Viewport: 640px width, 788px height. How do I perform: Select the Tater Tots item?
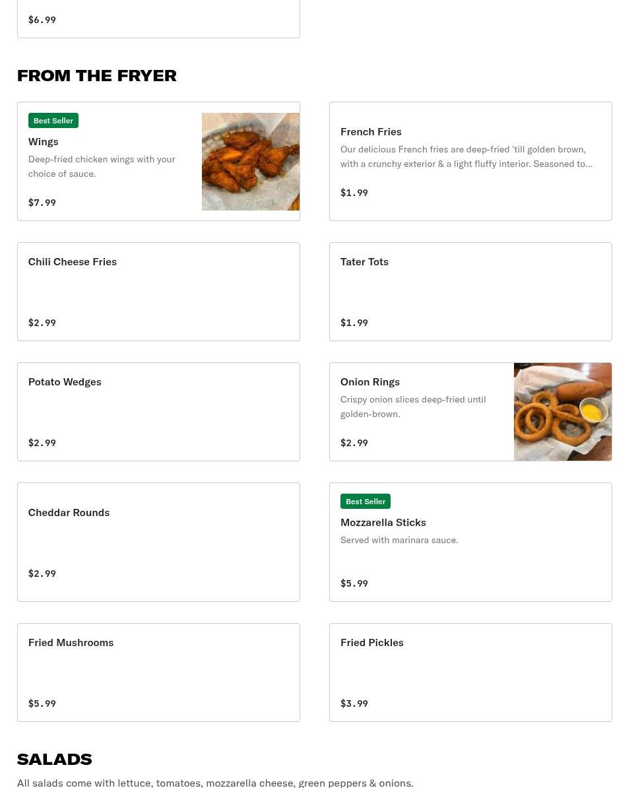click(364, 261)
